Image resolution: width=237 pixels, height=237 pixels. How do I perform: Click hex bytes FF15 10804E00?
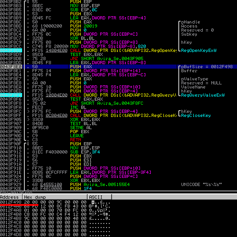point(50,95)
